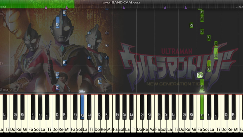The width and height of the screenshot is (243, 137).
Task: Jump to the second purple bookmark marker
Action: [x=67, y=7]
